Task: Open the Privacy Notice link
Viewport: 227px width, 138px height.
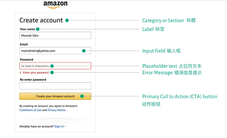Action: tap(56, 110)
